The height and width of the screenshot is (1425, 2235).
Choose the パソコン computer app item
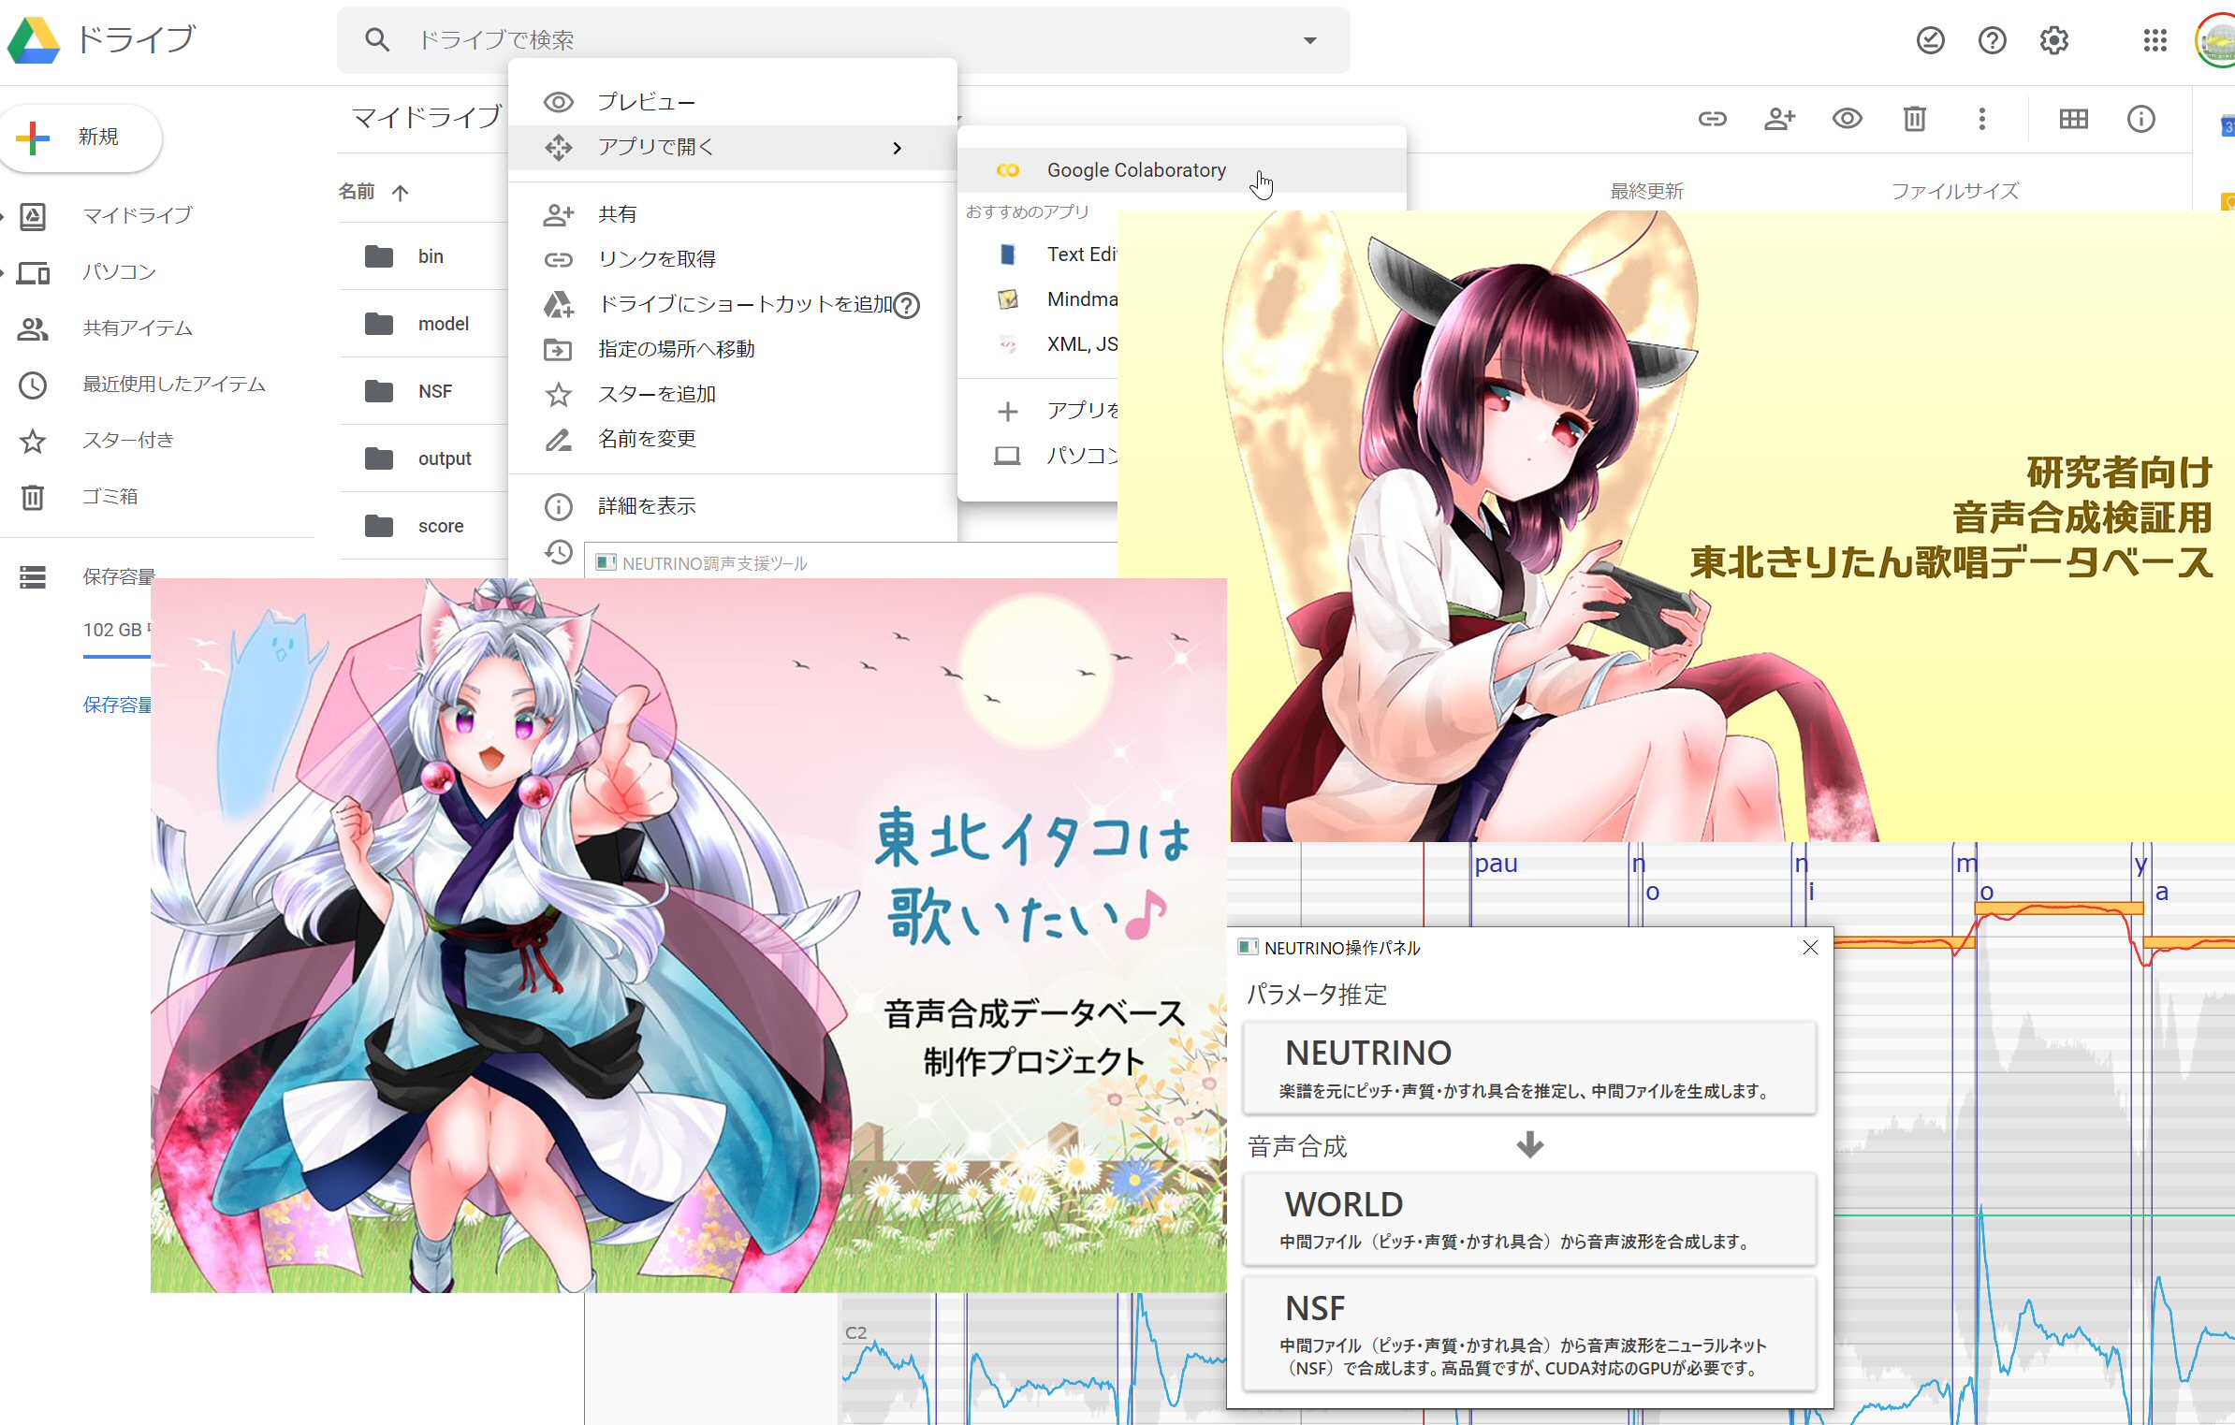1038,456
